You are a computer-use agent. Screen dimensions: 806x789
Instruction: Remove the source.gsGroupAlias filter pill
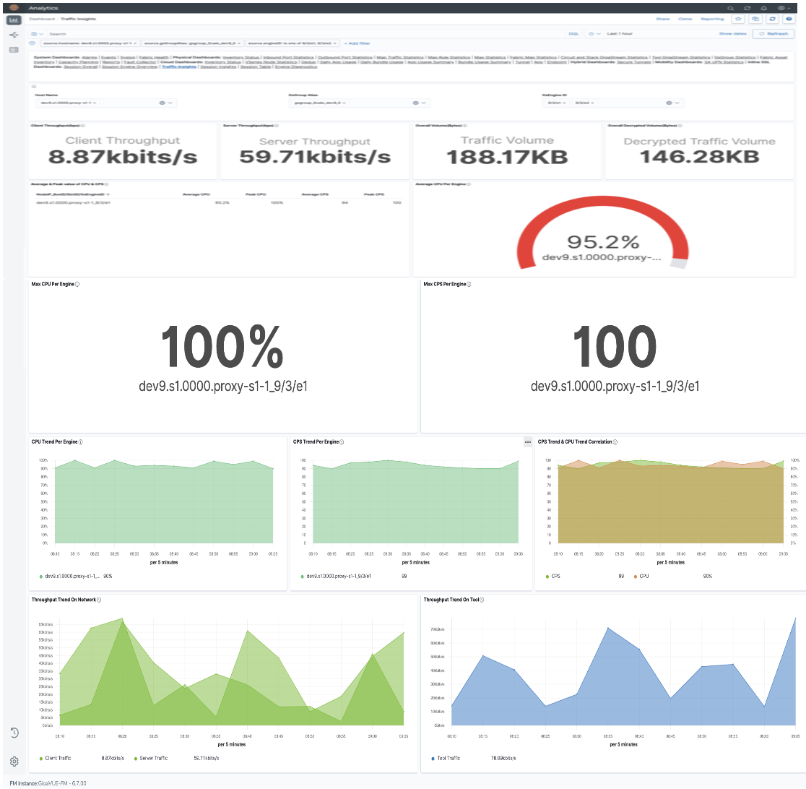[x=240, y=43]
